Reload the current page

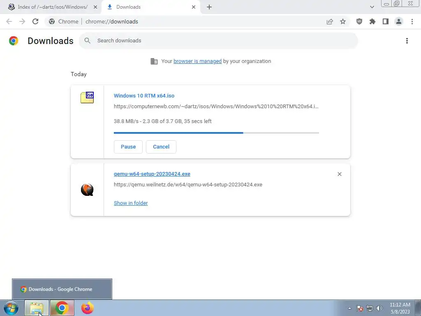(35, 21)
